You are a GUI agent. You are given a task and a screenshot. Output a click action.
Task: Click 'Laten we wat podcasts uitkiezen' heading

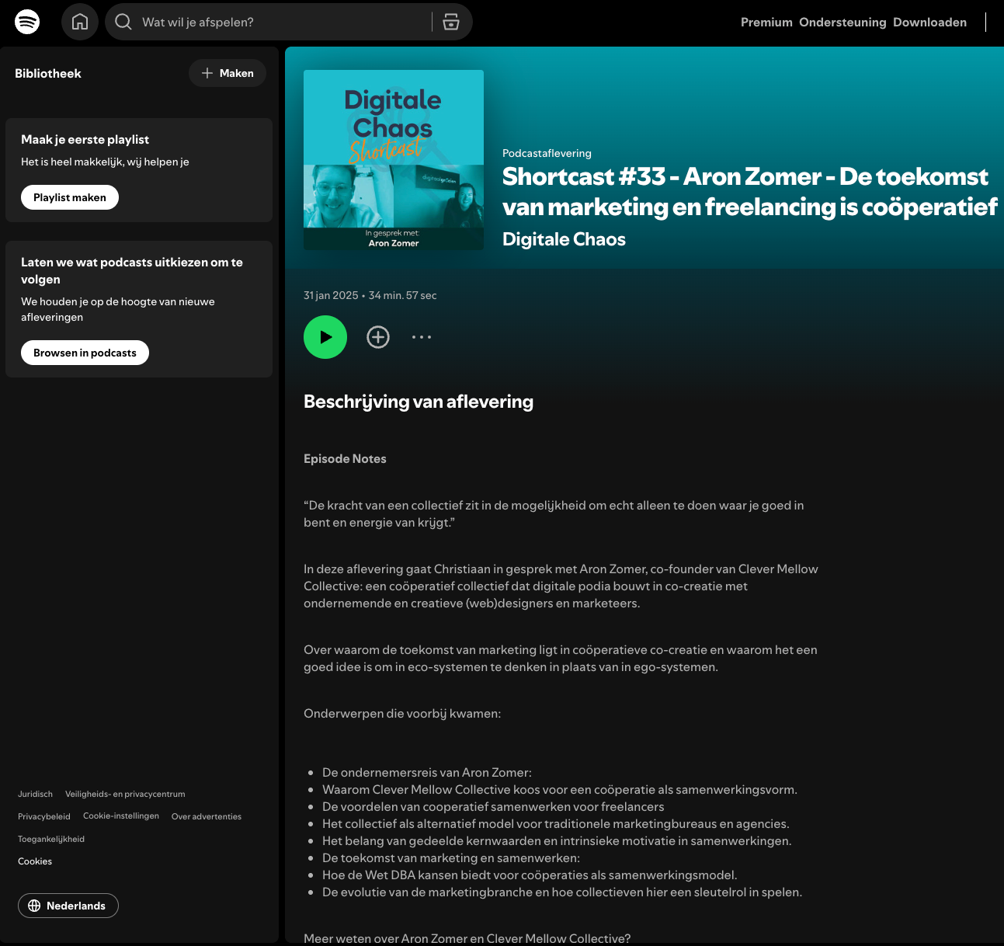point(132,271)
